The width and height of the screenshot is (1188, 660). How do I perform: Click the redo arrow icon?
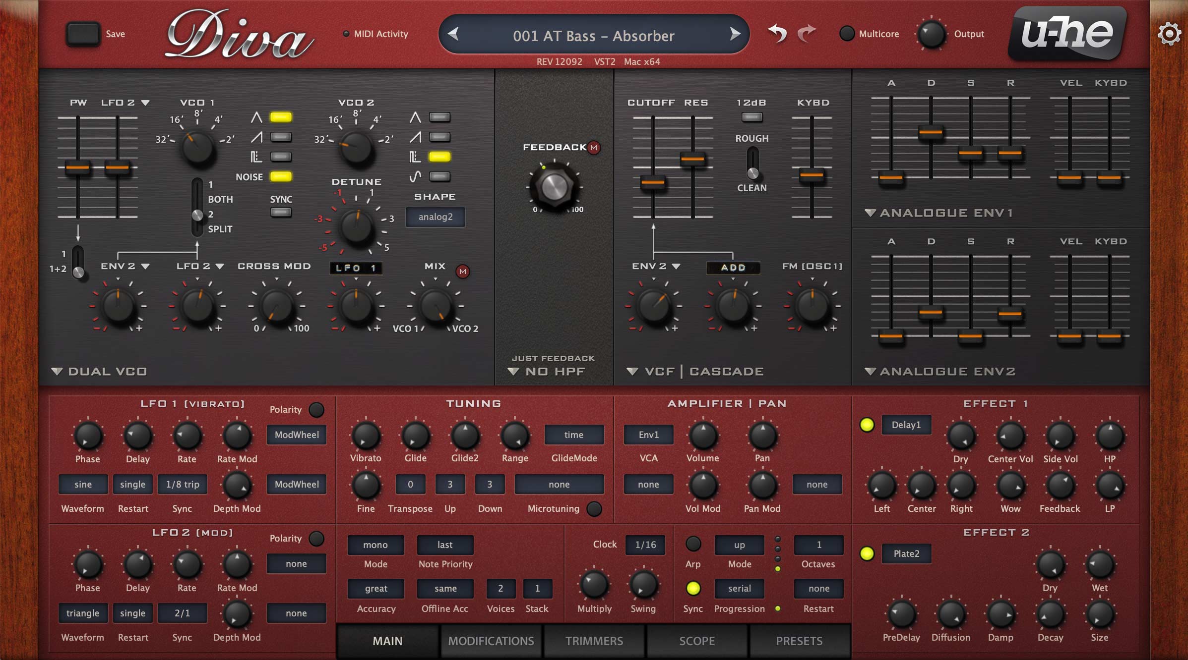(x=807, y=34)
